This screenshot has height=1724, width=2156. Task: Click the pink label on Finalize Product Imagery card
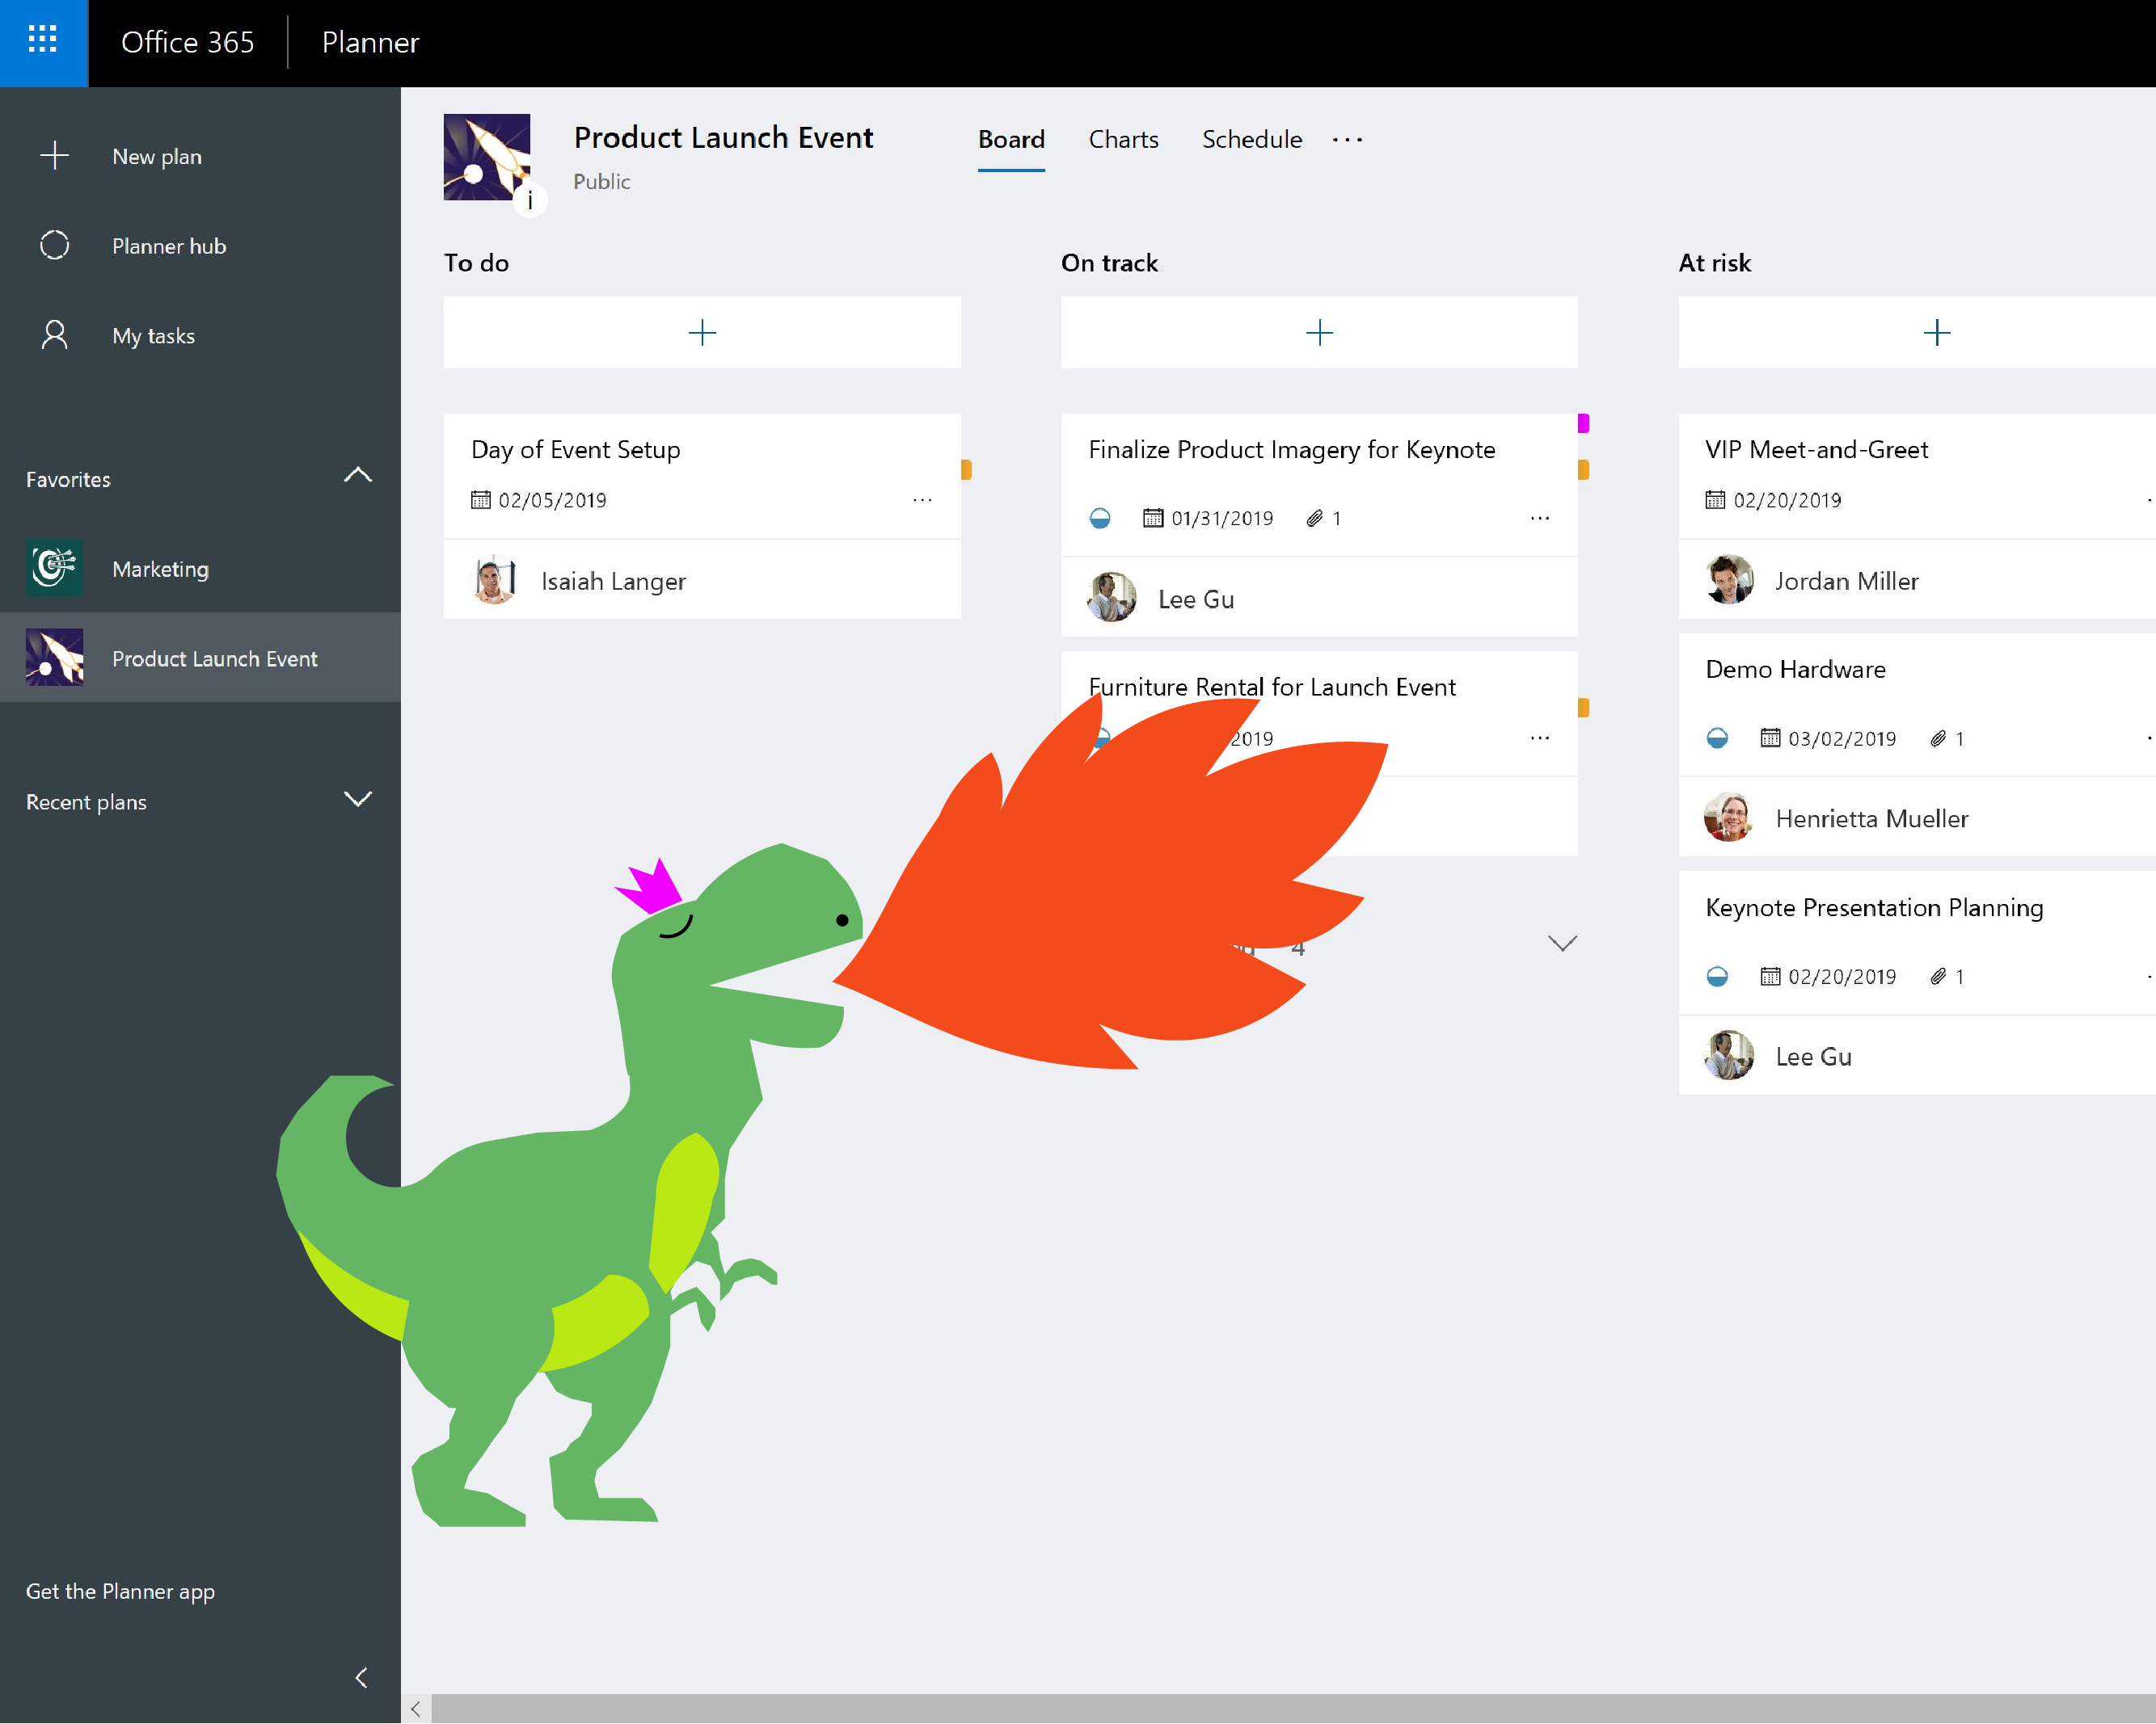(1583, 424)
